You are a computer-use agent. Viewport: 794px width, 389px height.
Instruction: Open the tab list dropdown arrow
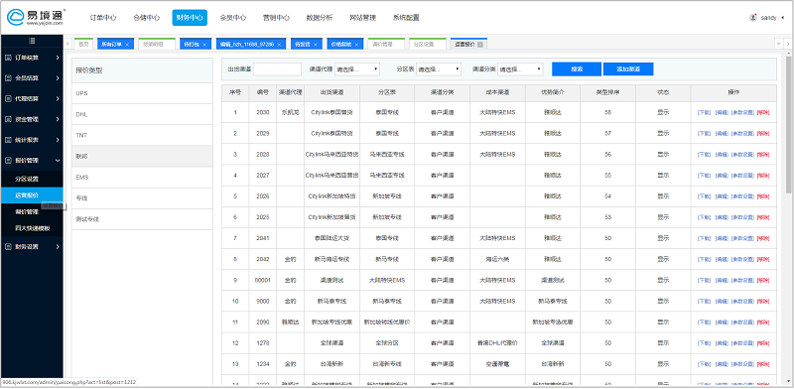coord(779,45)
